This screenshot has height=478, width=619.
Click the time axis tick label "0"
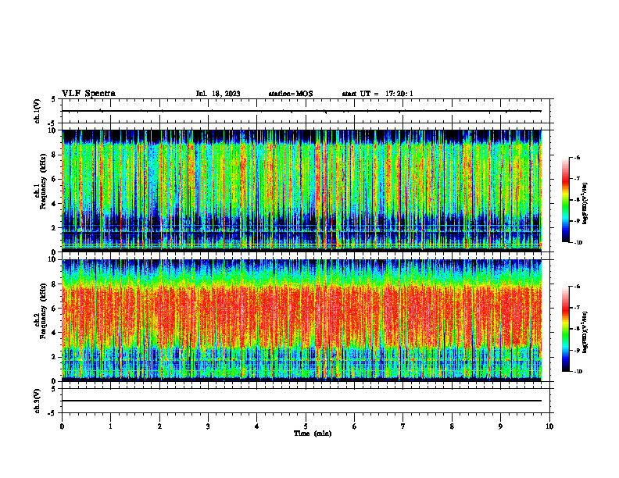coord(62,426)
